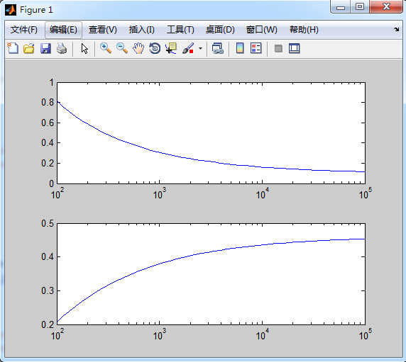The height and width of the screenshot is (362, 406).
Task: Expand the brush color dropdown arrow
Action: click(200, 48)
